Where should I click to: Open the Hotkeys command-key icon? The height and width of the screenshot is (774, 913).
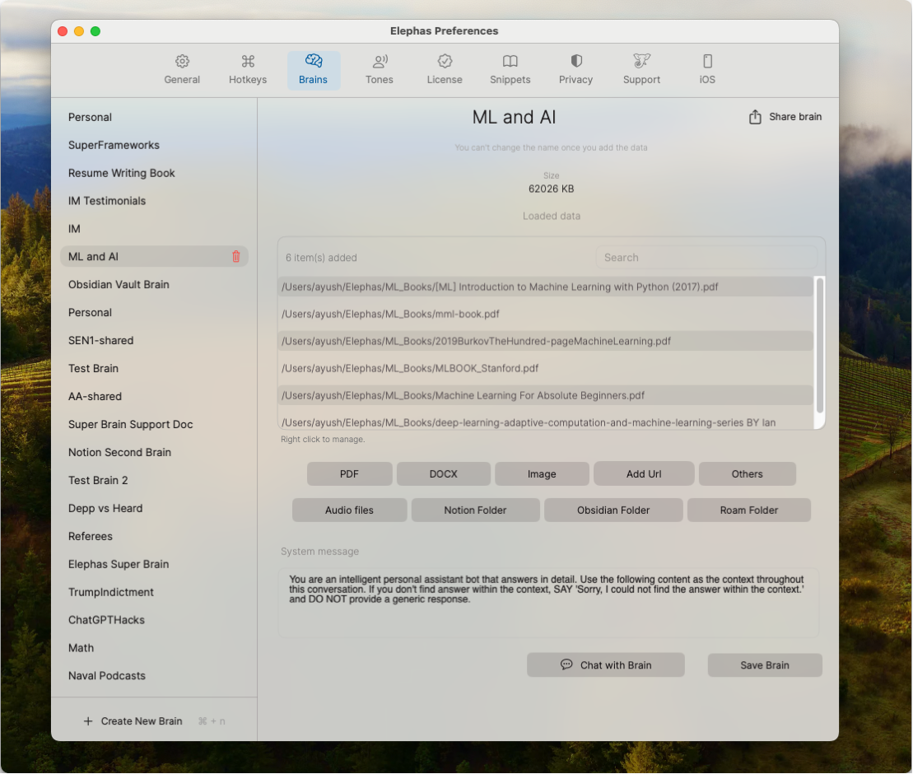tap(248, 62)
